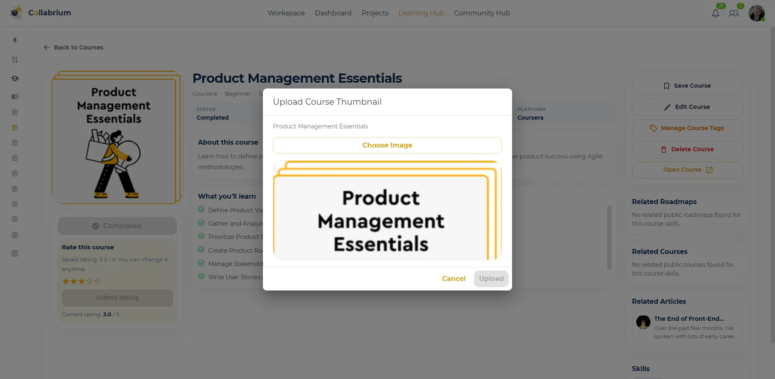Viewport: 775px width, 379px height.
Task: Click the checkmark beside Gather and Analyz
Action: [x=201, y=223]
